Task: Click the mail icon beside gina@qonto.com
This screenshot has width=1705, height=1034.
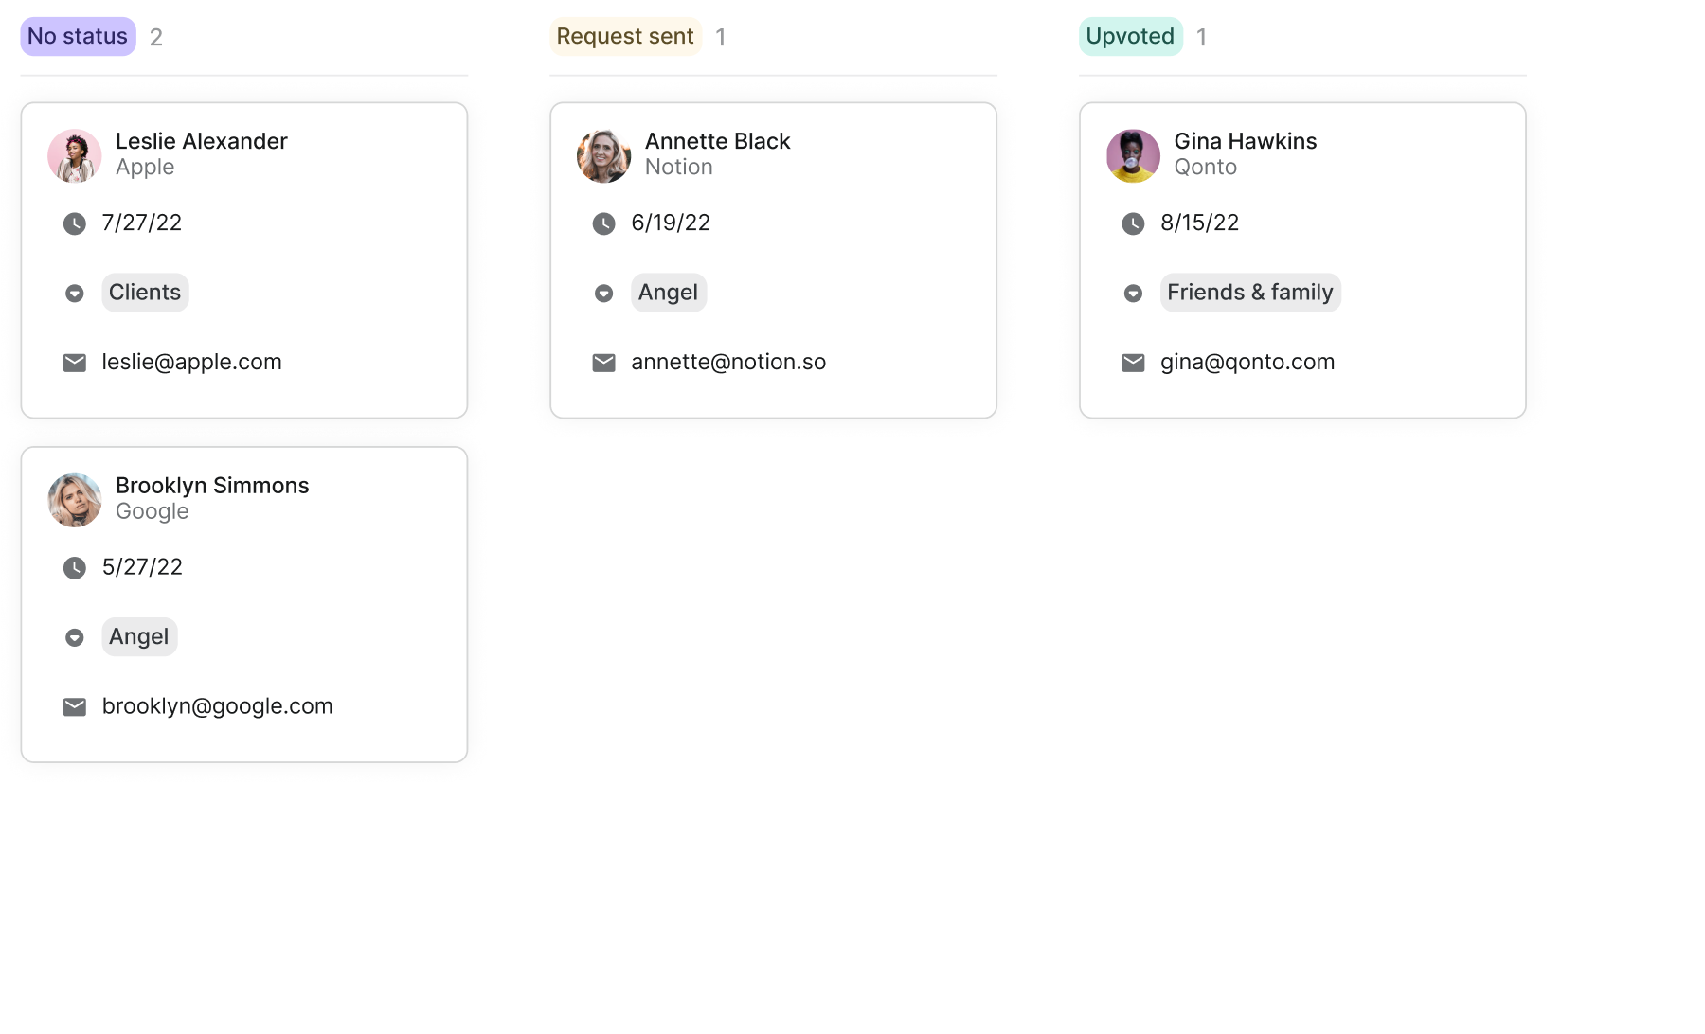Action: [x=1133, y=363]
